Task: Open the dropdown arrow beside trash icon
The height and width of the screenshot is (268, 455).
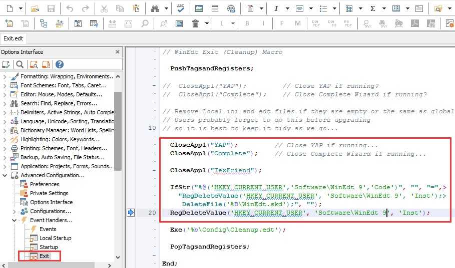Action: (207, 23)
